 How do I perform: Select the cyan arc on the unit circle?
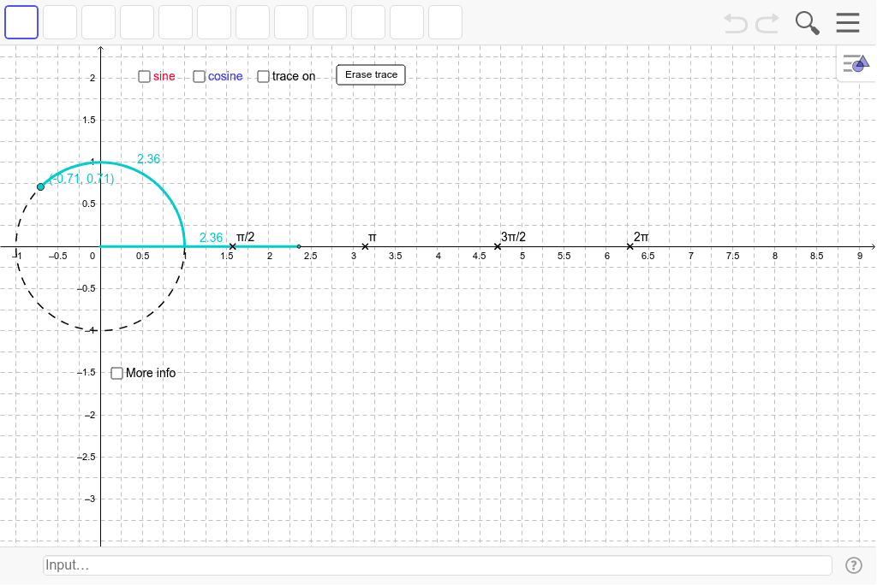(x=160, y=186)
